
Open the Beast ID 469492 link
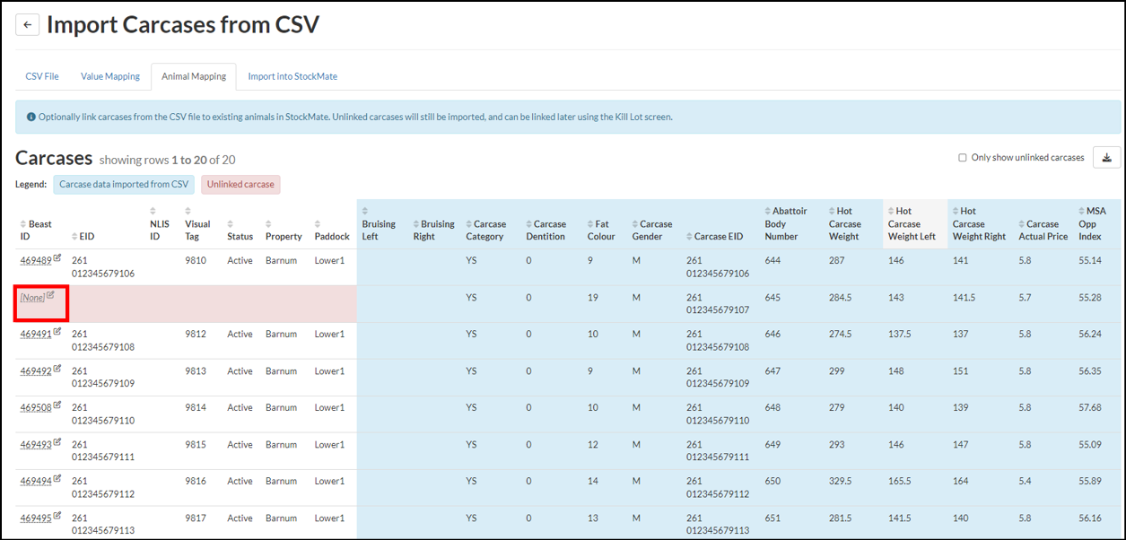[x=36, y=371]
